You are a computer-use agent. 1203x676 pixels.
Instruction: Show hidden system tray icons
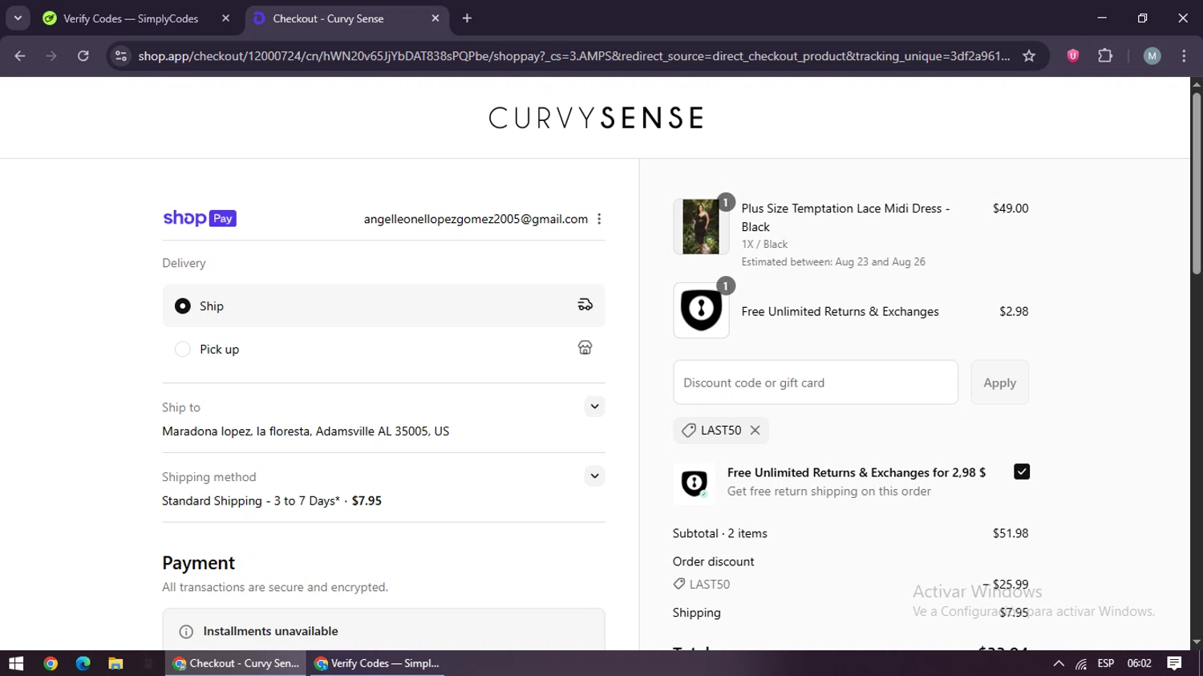tap(1059, 663)
